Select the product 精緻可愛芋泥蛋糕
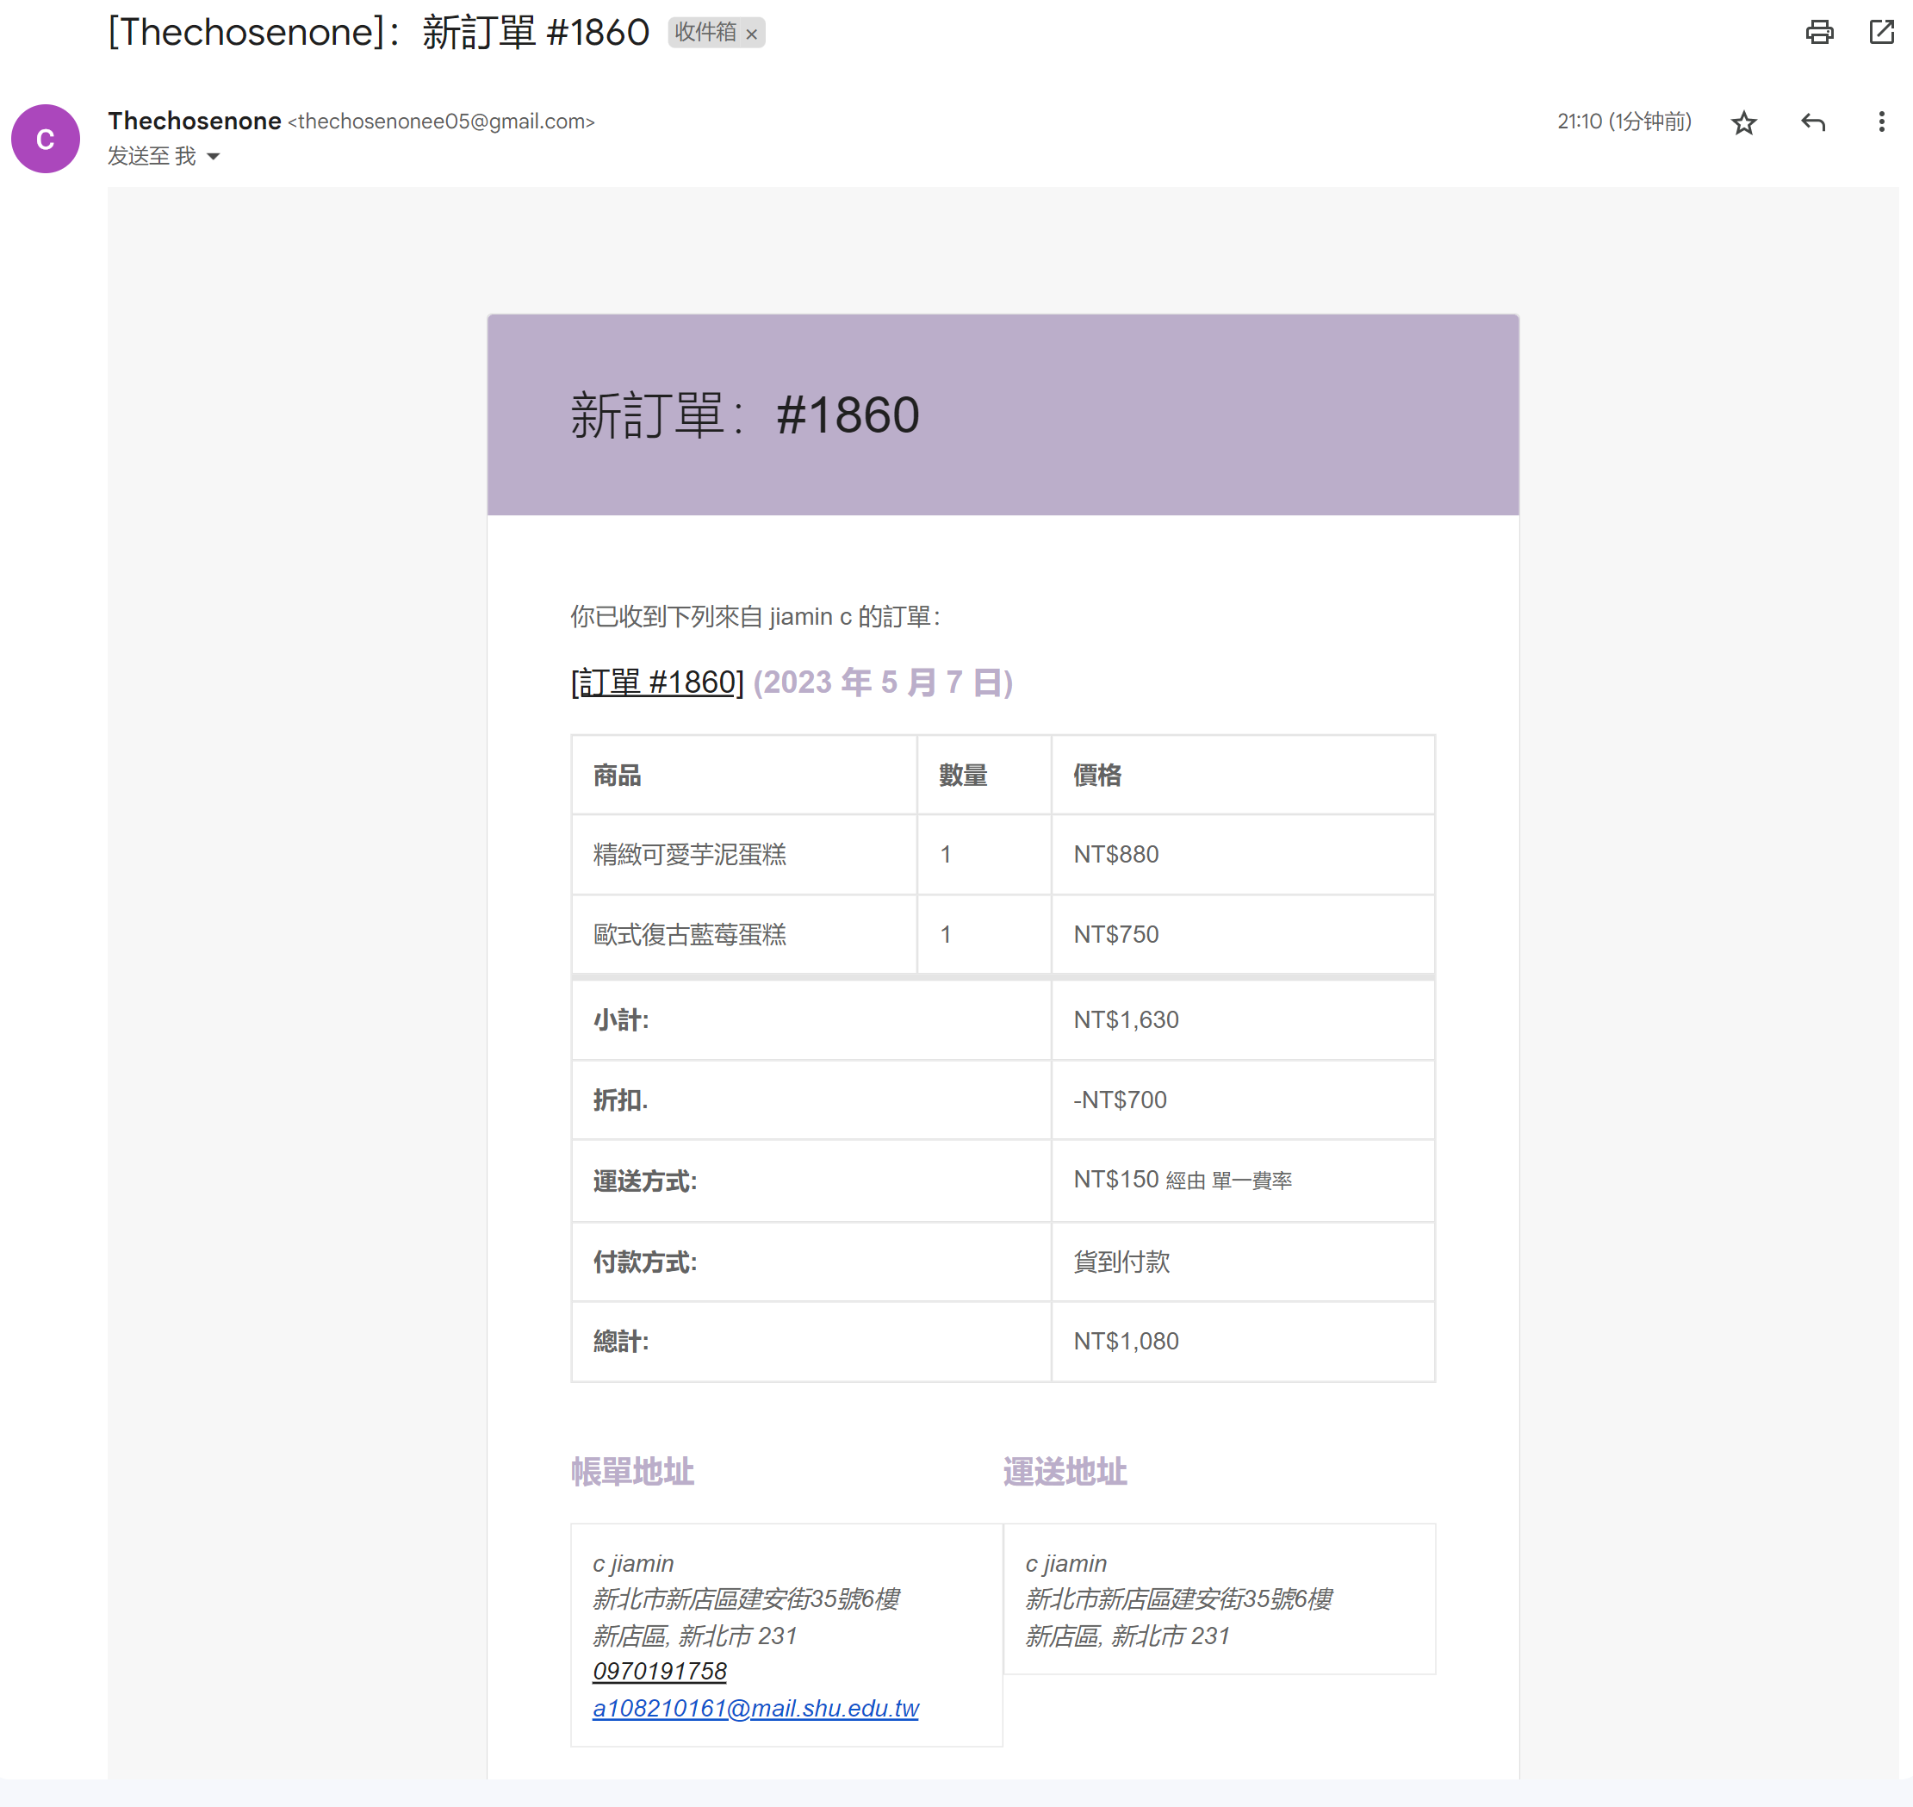This screenshot has height=1807, width=1913. tap(689, 854)
